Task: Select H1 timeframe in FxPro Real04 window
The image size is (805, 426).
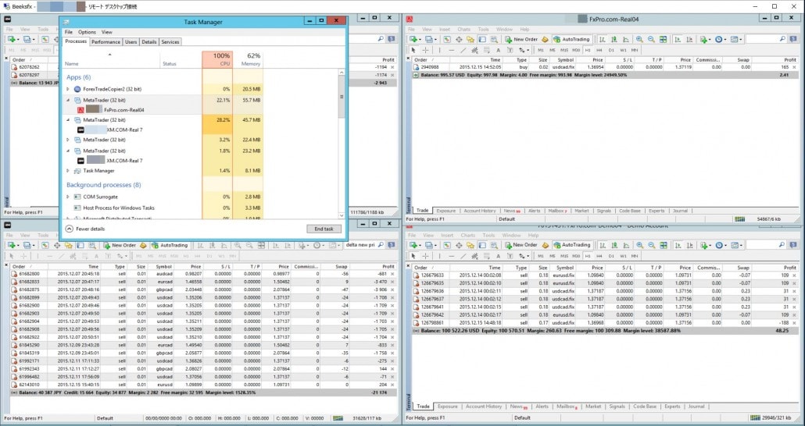Action: coord(588,50)
